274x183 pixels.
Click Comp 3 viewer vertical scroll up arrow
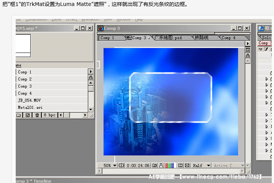(248, 61)
